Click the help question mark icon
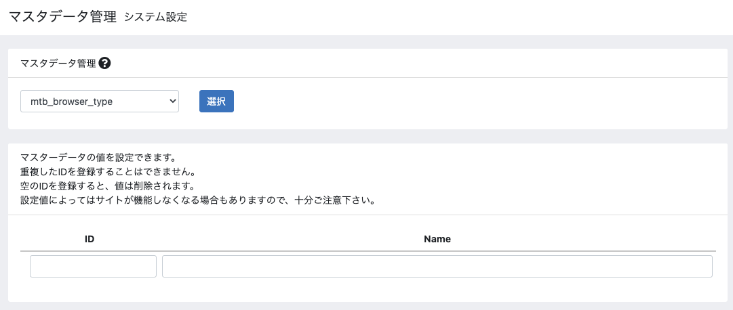Image resolution: width=733 pixels, height=310 pixels. tap(104, 63)
